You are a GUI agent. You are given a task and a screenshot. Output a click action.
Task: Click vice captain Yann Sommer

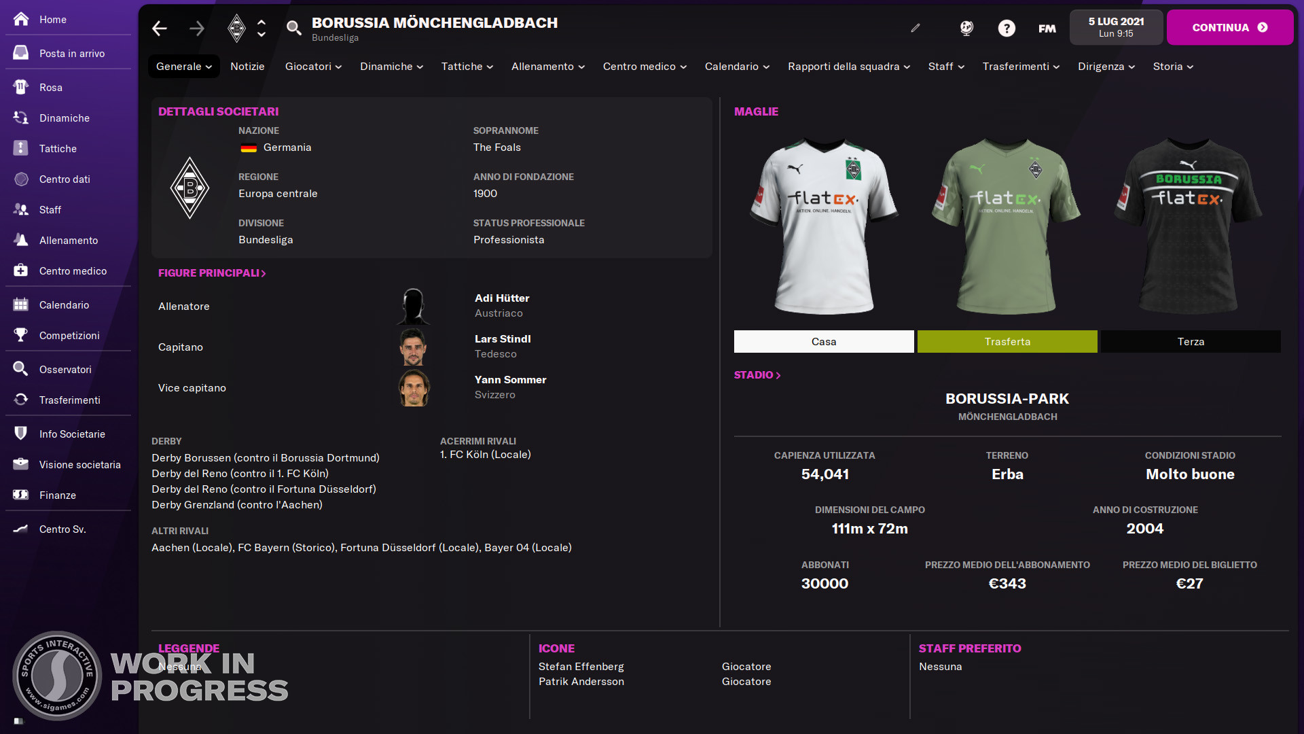[510, 379]
